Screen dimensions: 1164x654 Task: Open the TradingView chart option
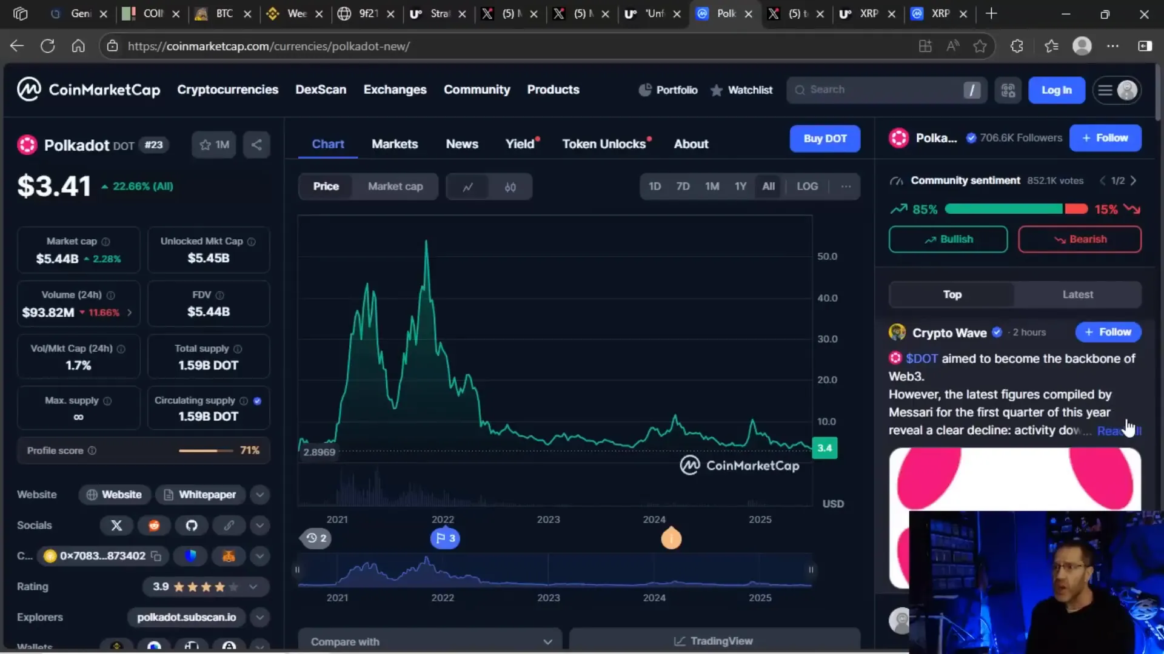tap(714, 641)
